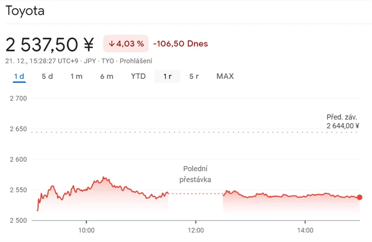The image size is (372, 242).
Task: Click the 14:00 time axis label
Action: (306, 230)
